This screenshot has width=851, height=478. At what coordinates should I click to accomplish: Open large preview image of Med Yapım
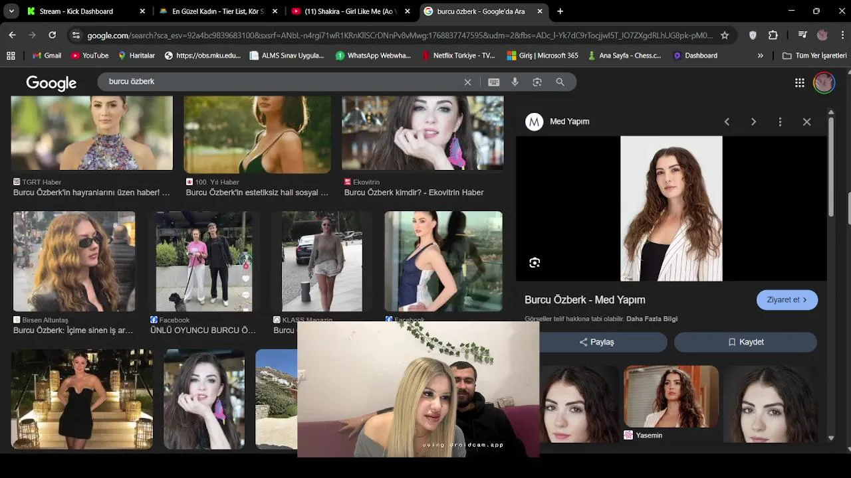pos(671,208)
